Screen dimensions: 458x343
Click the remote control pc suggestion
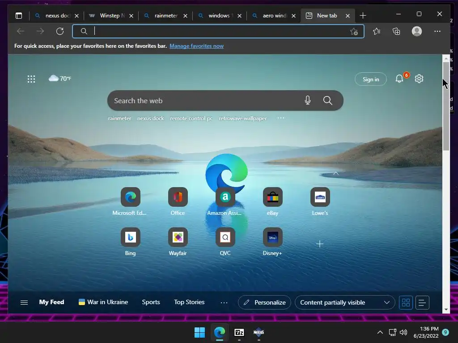pyautogui.click(x=191, y=118)
